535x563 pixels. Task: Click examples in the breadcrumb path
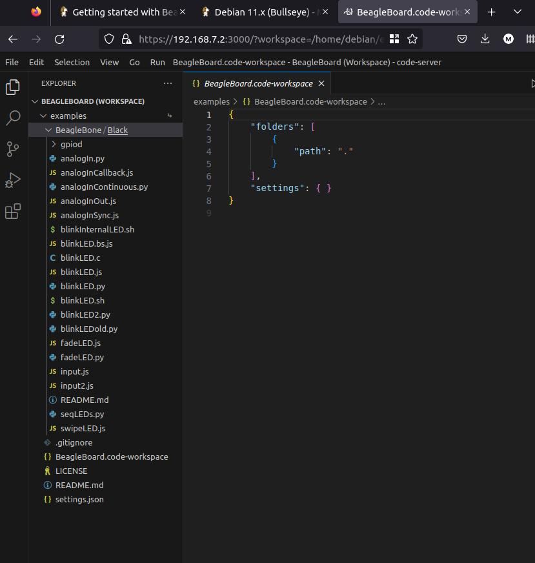tap(211, 102)
